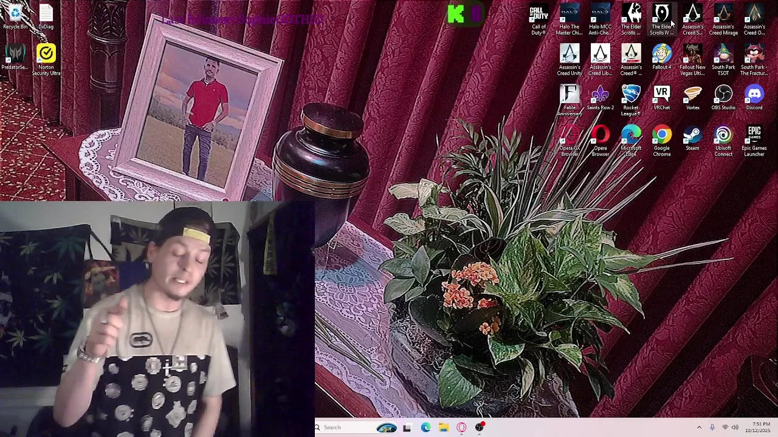778x437 pixels.
Task: Launch Microsoft Edge from the desktop
Action: point(631,141)
